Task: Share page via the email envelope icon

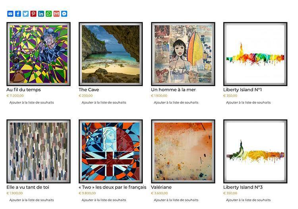Action: coord(10,13)
